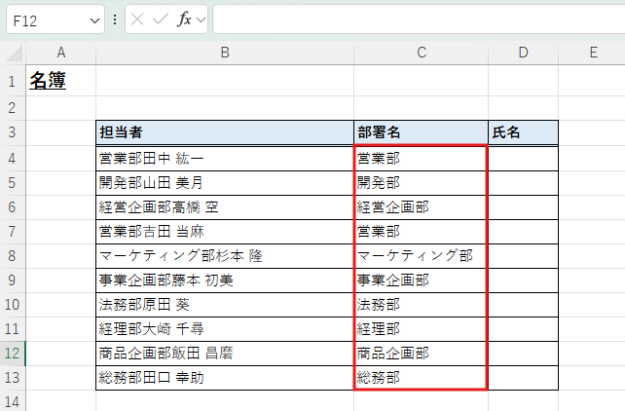Select the 総務部 cell in column C
Viewport: 625px width, 411px height.
tap(421, 377)
